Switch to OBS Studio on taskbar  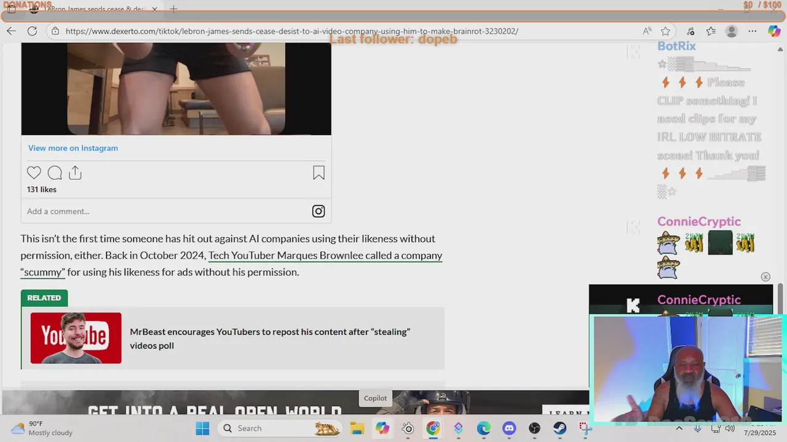(534, 428)
